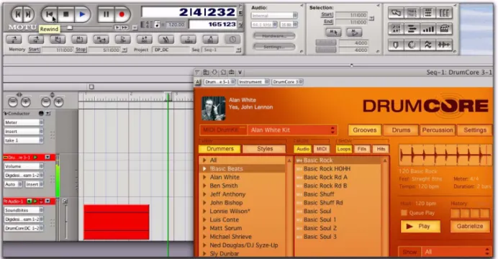Image resolution: width=498 pixels, height=259 pixels.
Task: Enable the Queue Play checkbox
Action: (x=404, y=213)
